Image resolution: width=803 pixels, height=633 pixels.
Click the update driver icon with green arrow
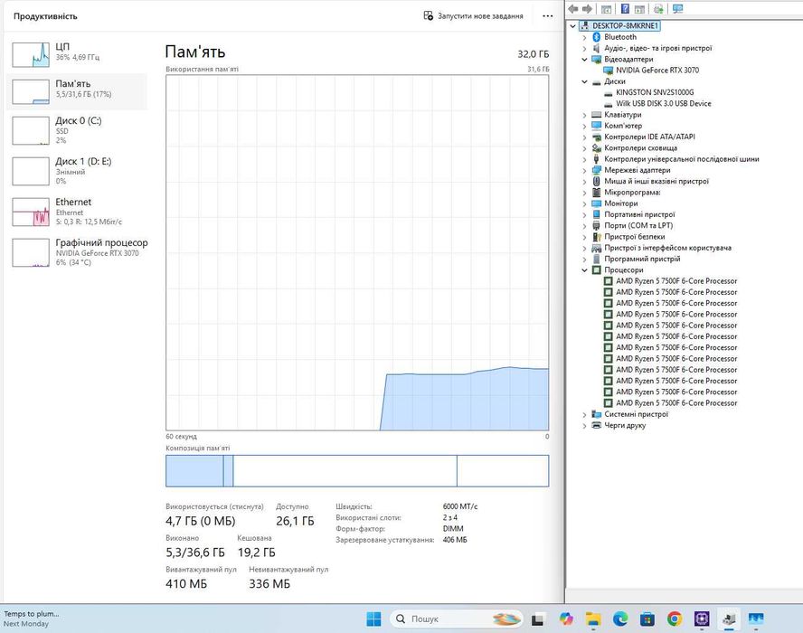click(658, 9)
